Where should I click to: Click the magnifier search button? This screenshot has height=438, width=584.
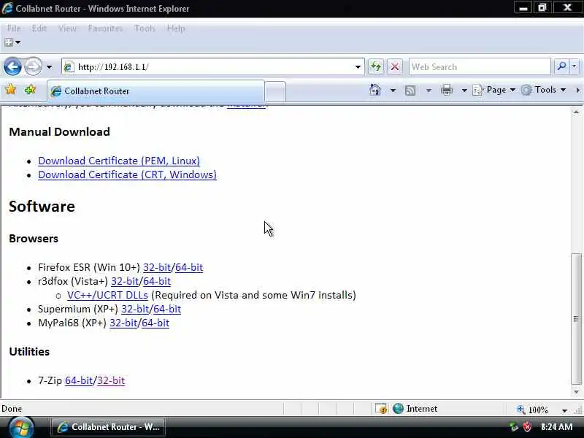click(561, 67)
